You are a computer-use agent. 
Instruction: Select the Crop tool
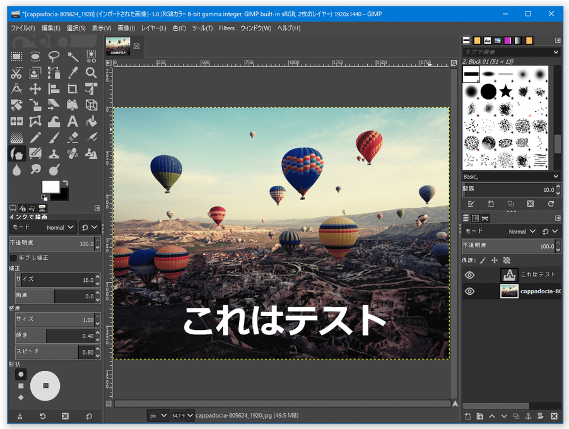pyautogui.click(x=73, y=89)
